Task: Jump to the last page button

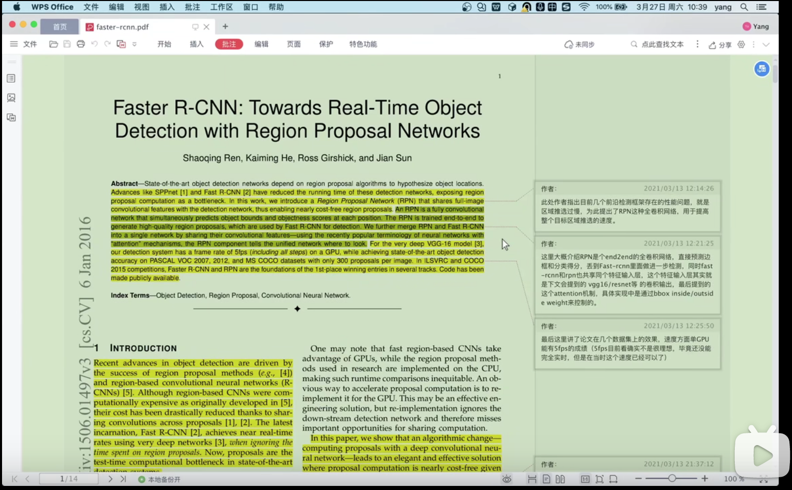Action: click(123, 479)
